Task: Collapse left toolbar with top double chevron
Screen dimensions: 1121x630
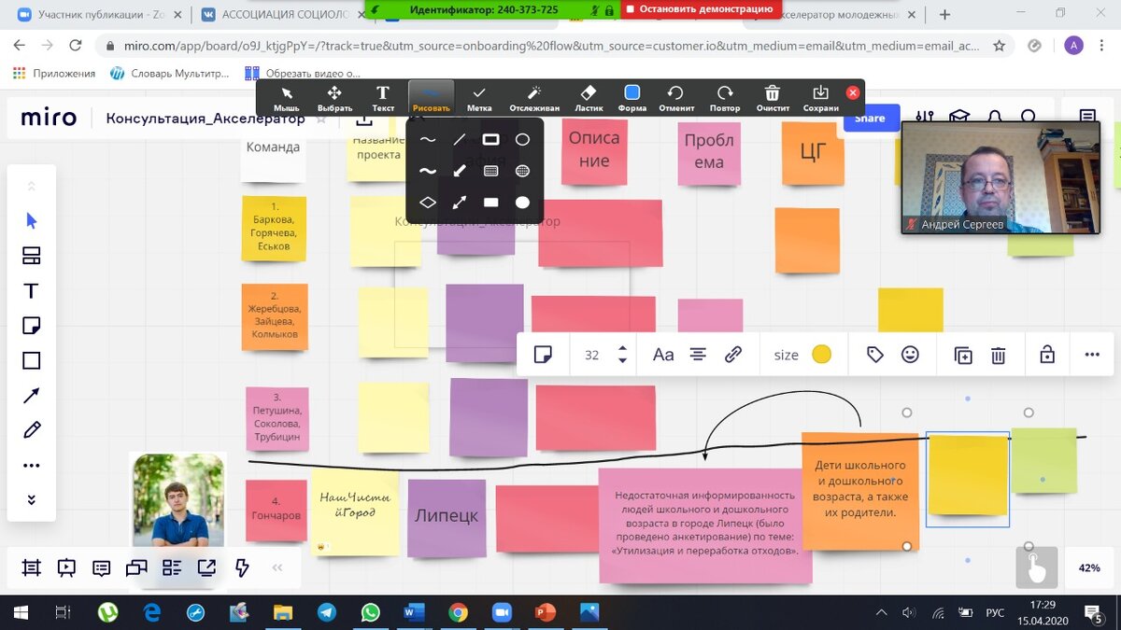Action: tap(32, 185)
